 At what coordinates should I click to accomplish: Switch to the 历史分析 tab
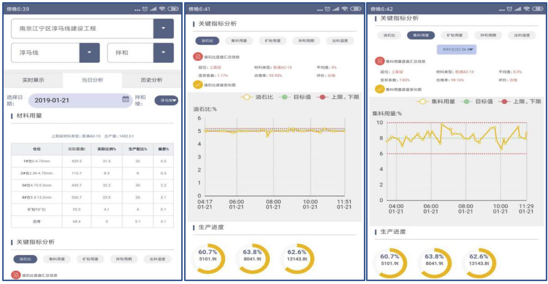151,80
